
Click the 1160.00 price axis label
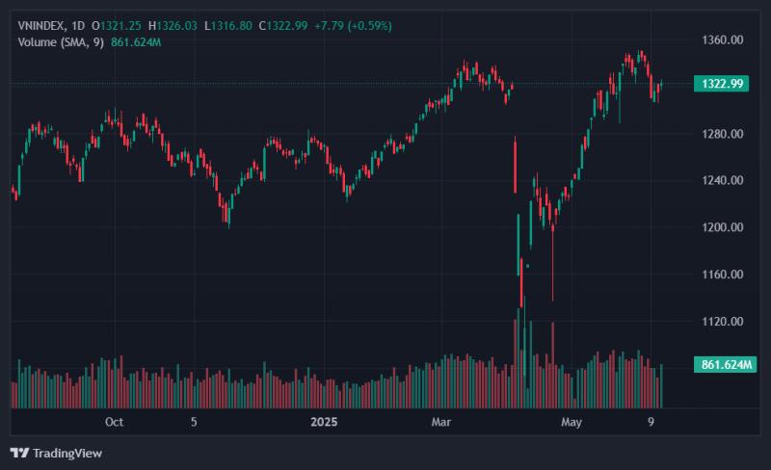[722, 274]
